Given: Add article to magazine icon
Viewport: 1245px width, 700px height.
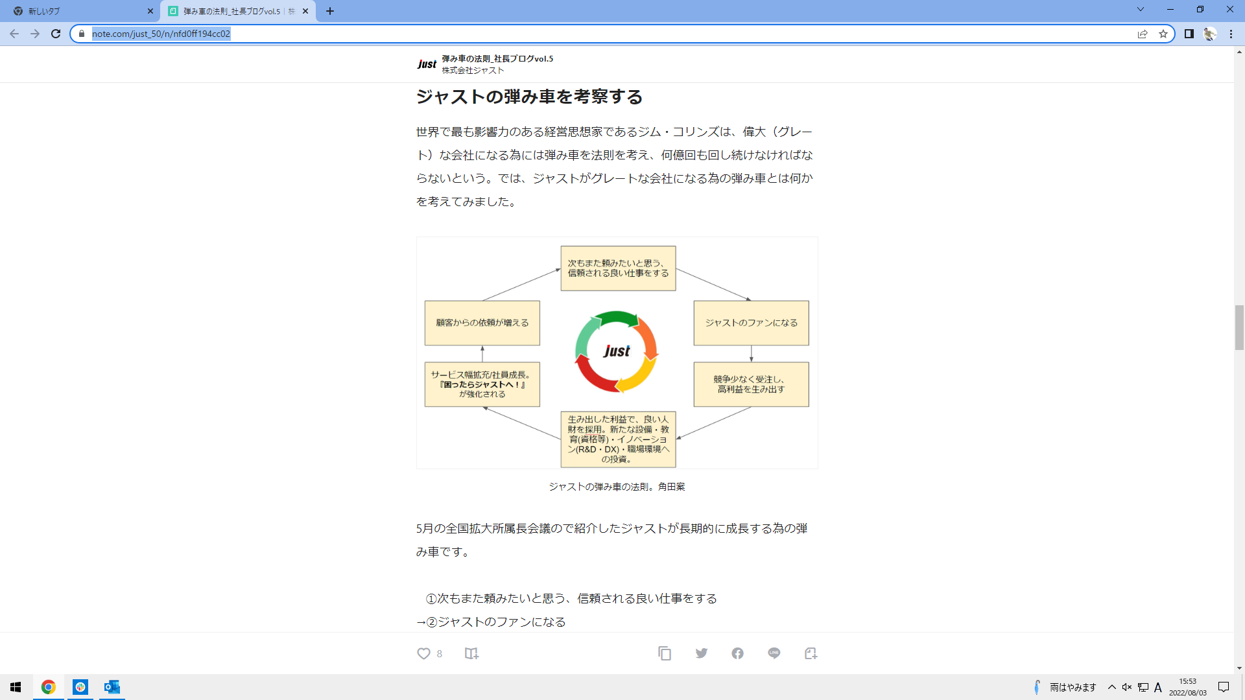Looking at the screenshot, I should (471, 653).
